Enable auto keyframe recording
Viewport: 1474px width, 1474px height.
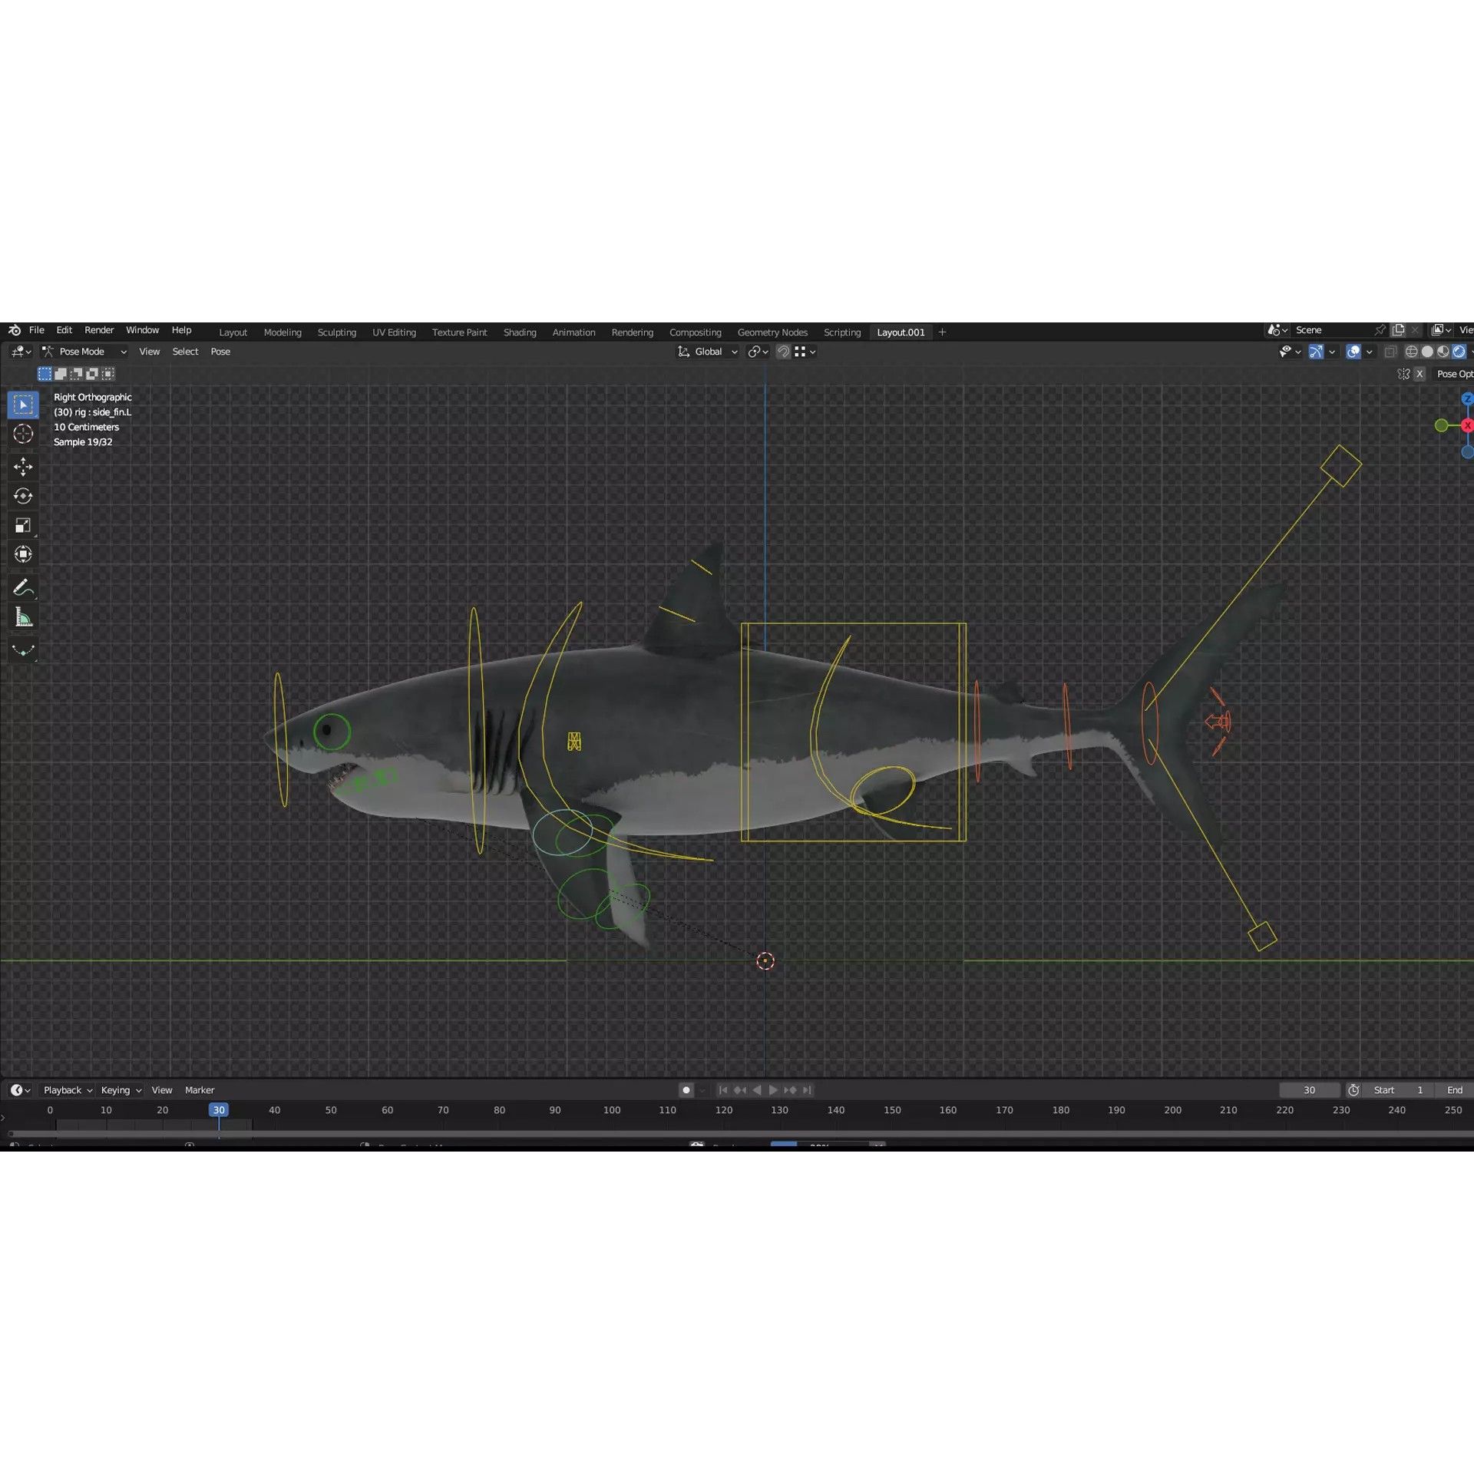point(686,1090)
